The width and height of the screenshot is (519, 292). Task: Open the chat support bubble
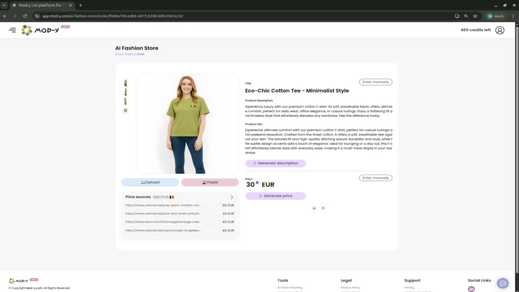(x=502, y=284)
